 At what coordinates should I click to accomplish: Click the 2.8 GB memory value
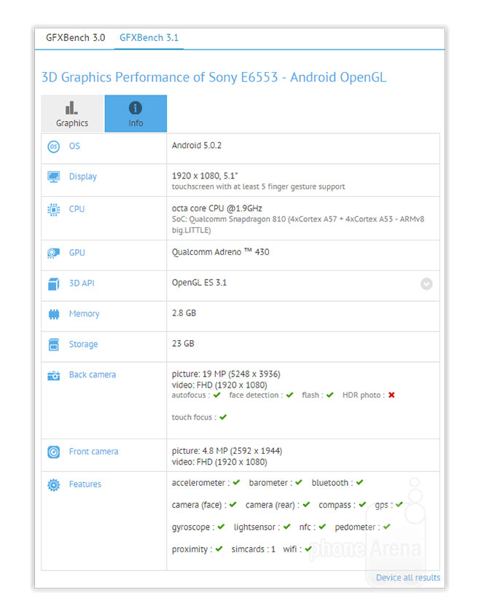[x=184, y=313]
